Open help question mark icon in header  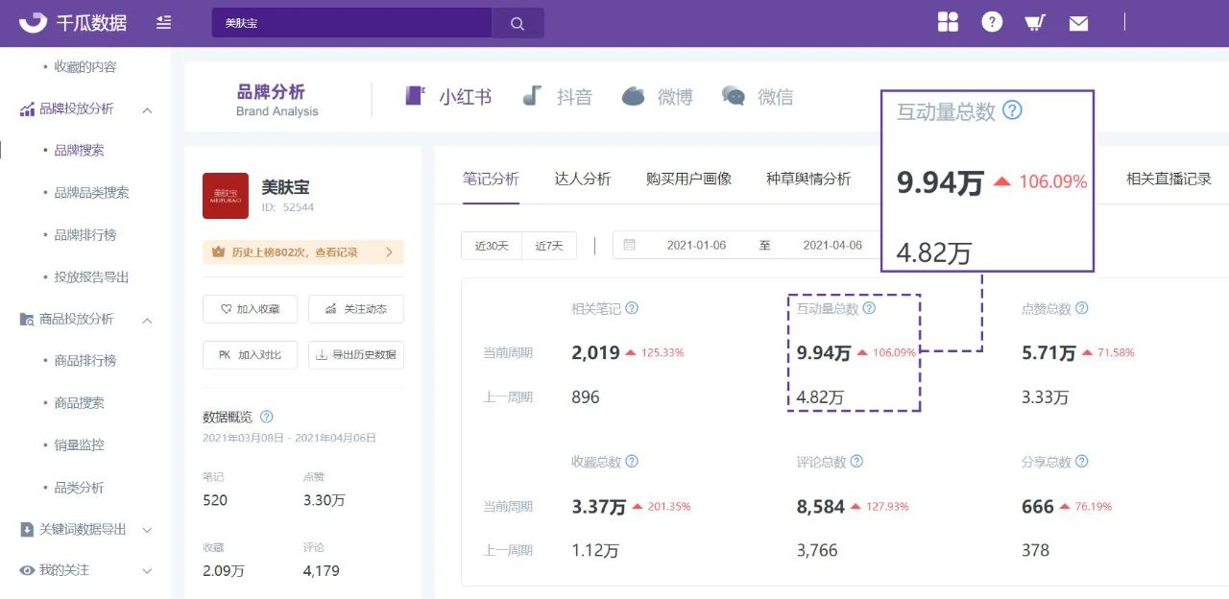point(992,22)
